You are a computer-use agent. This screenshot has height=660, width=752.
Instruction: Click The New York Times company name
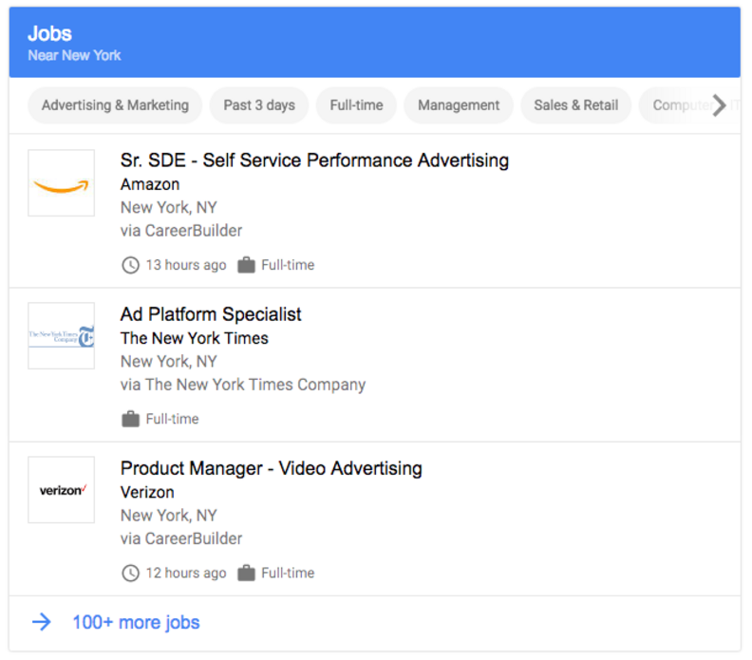[x=195, y=338]
